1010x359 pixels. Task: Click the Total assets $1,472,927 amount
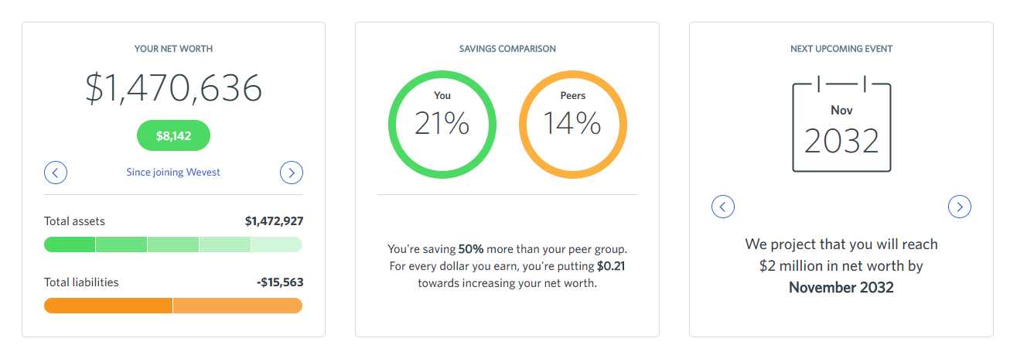[274, 221]
